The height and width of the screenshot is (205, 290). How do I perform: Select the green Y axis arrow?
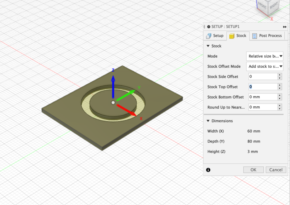pos(126,95)
